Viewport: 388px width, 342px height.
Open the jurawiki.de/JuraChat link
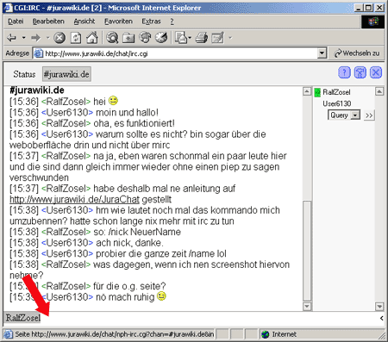coord(74,199)
